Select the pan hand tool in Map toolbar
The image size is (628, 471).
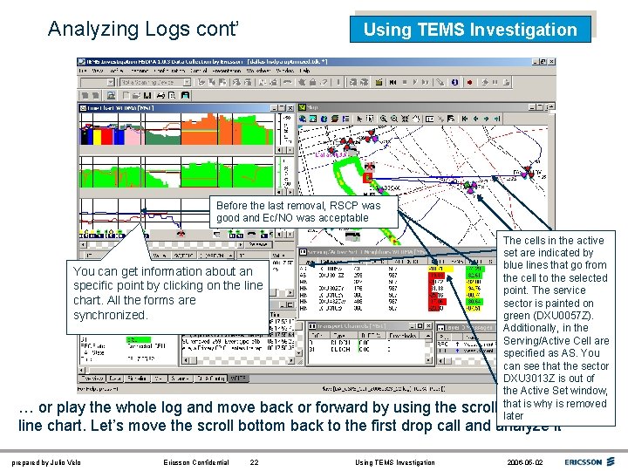click(x=417, y=119)
